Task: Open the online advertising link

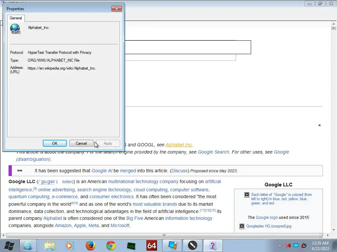Action: pos(57,190)
